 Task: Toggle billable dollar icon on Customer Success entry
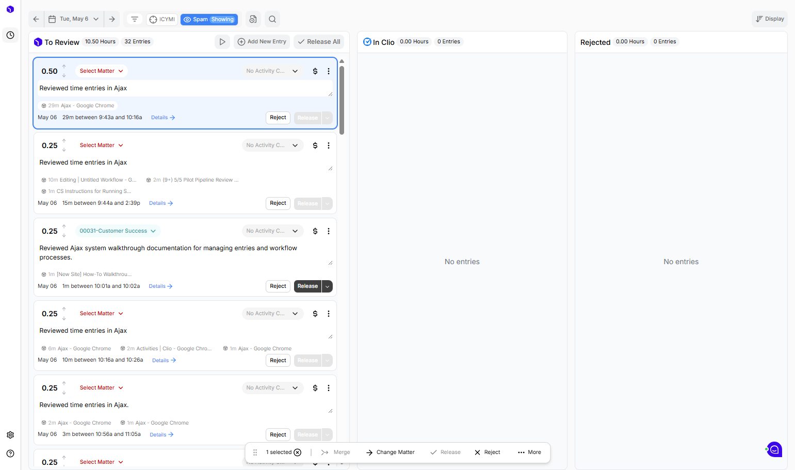[315, 231]
